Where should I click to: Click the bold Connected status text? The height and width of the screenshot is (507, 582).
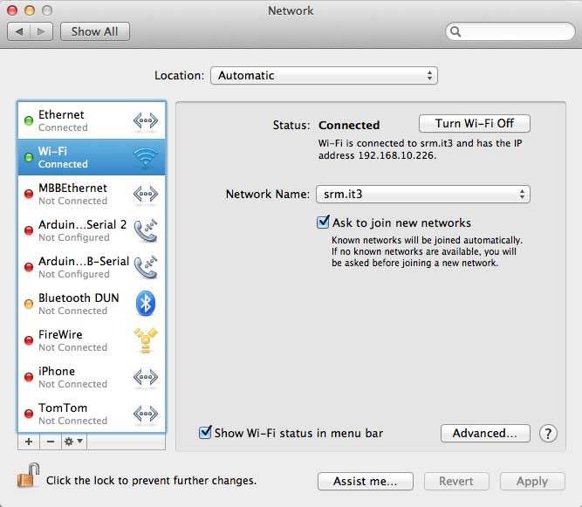coord(349,125)
